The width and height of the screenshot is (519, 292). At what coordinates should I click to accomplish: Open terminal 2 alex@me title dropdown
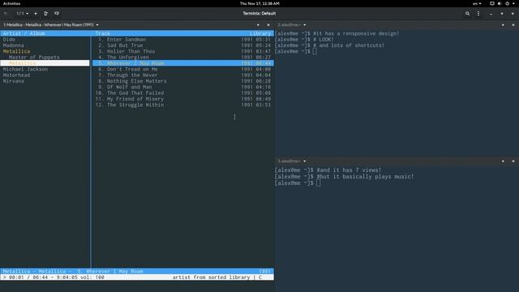point(292,25)
